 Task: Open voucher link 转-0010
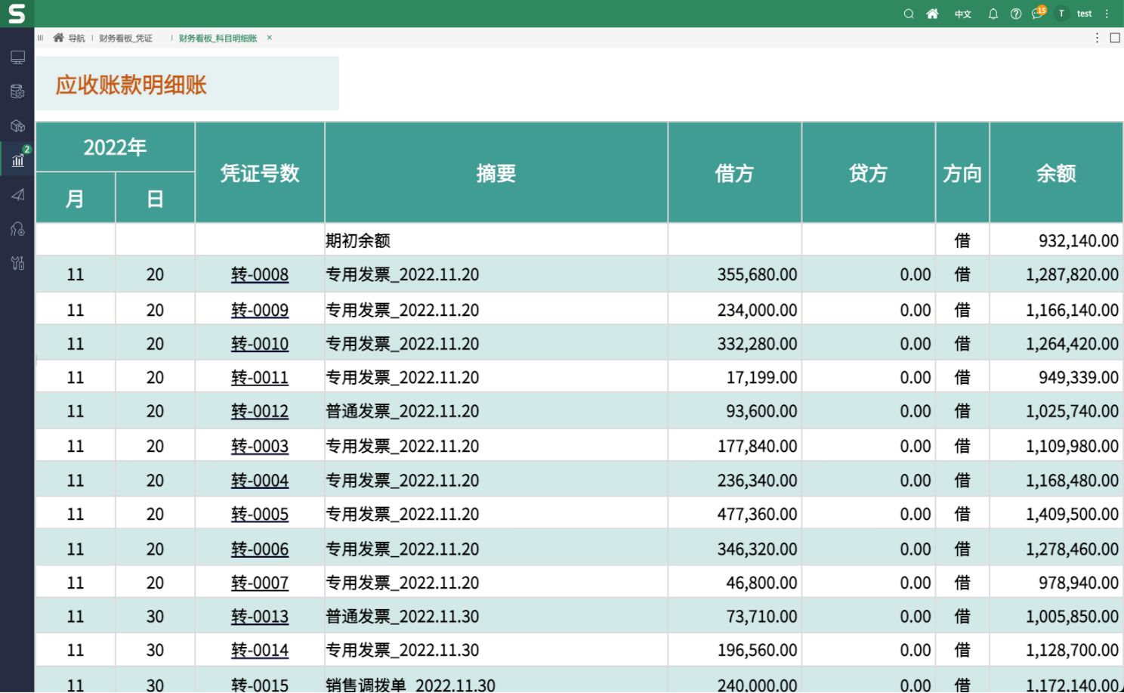click(x=260, y=345)
